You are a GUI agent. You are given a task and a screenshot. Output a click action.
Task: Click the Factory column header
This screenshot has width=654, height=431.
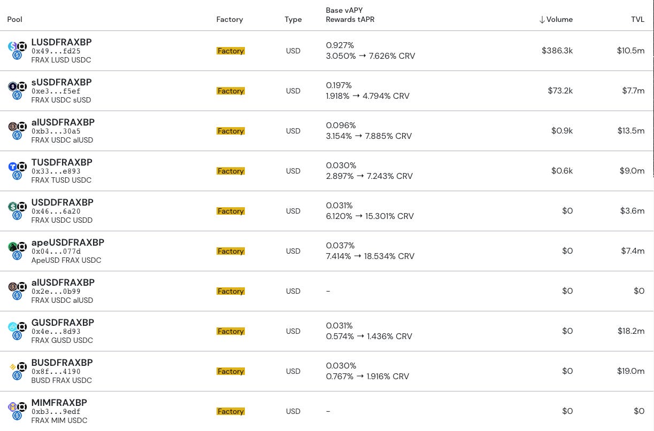point(229,19)
